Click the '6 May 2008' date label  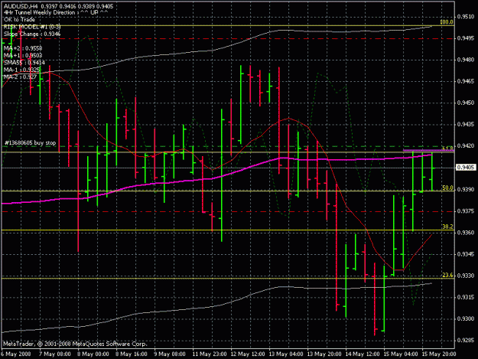[16, 354]
